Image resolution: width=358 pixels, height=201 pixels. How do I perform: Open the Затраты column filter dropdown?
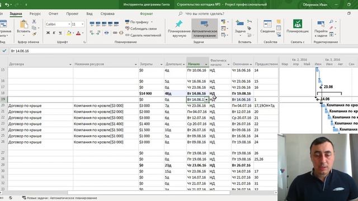click(162, 65)
